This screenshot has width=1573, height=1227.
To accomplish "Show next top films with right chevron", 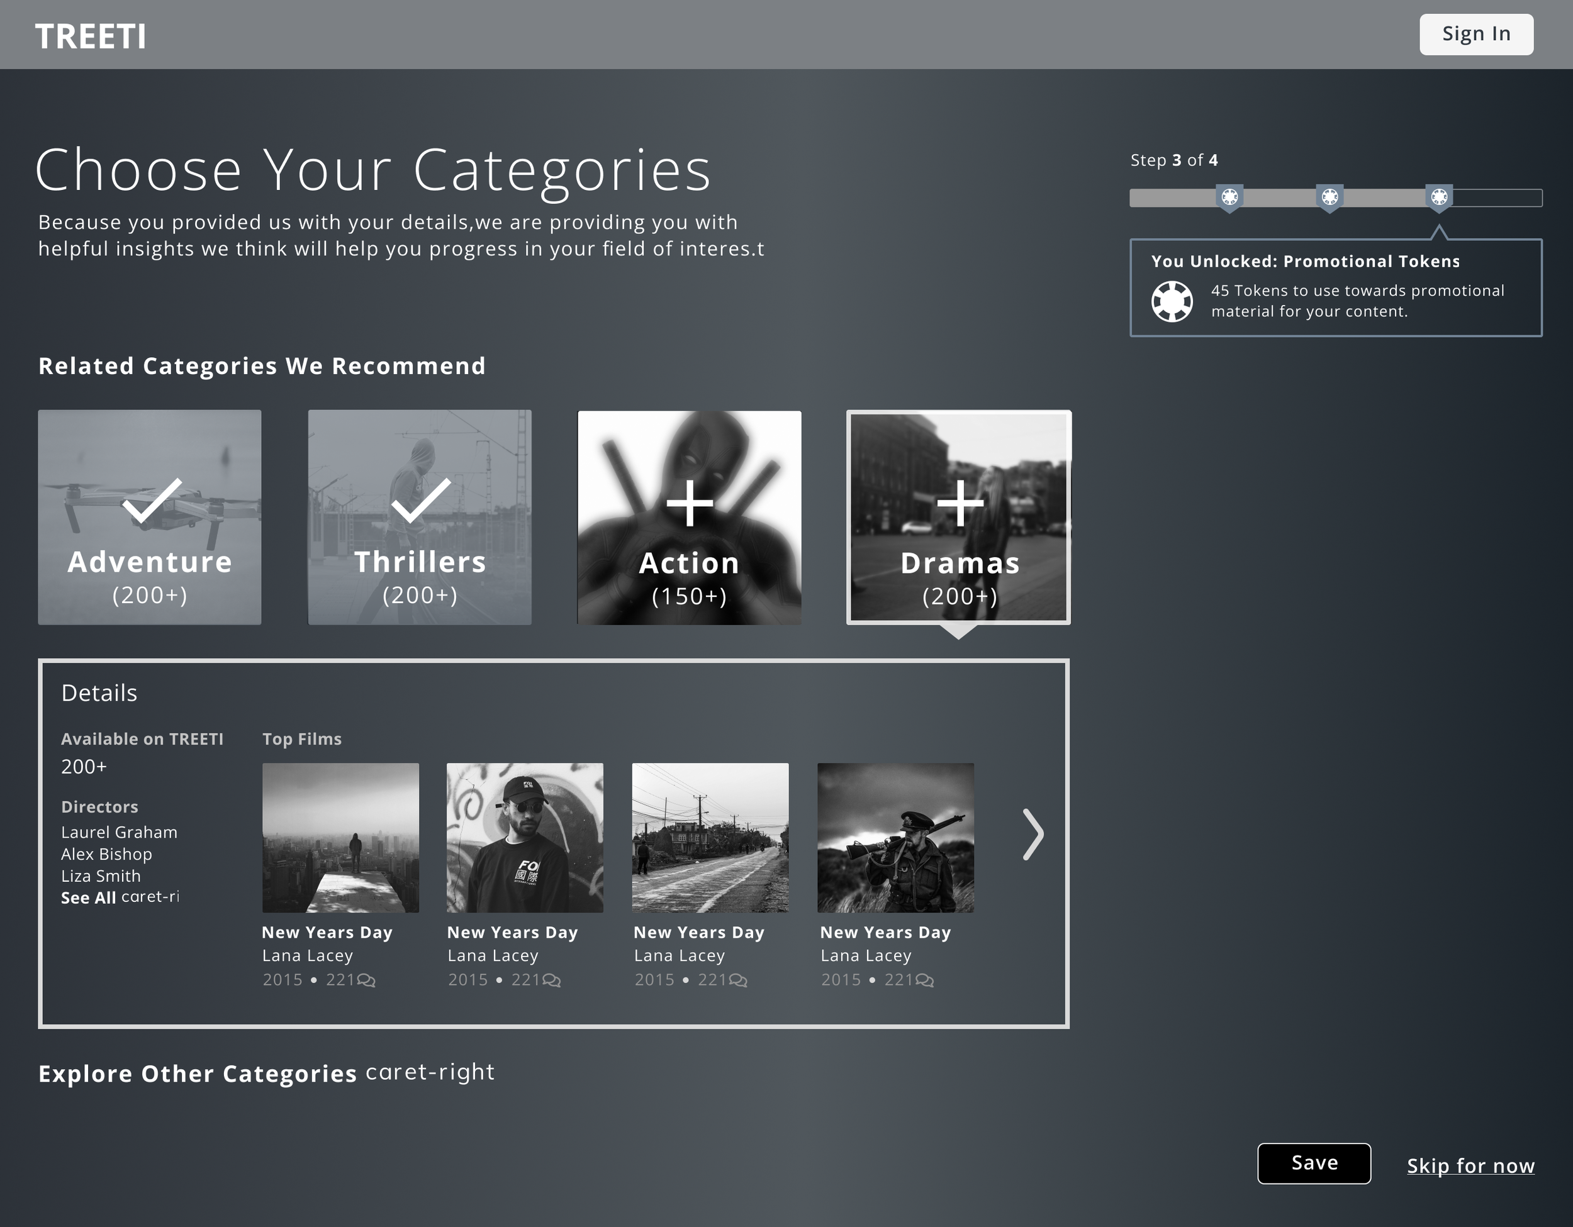I will coord(1033,835).
